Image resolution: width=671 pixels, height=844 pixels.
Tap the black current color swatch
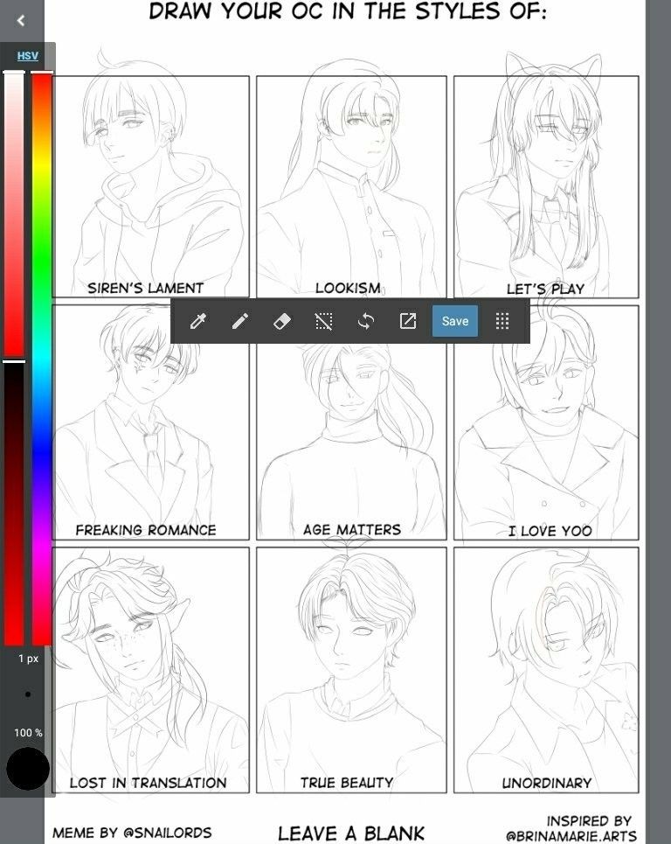[x=28, y=768]
